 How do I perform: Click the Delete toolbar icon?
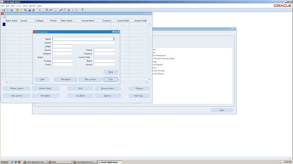pyautogui.click(x=55, y=10)
